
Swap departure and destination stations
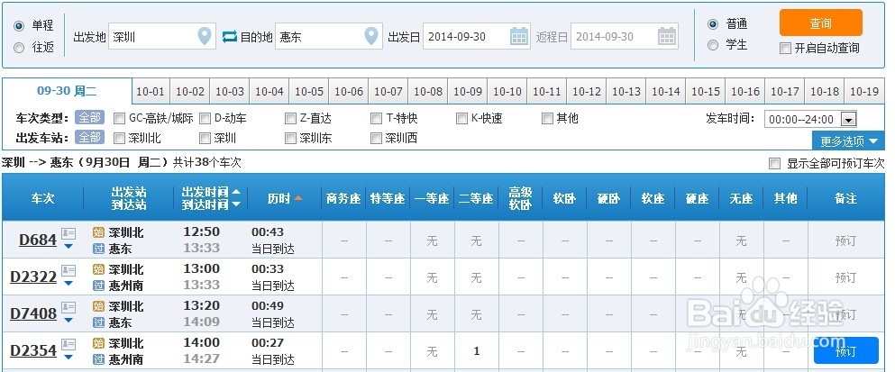(230, 37)
